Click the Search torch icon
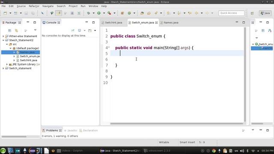274x154 pixels. 156,13
